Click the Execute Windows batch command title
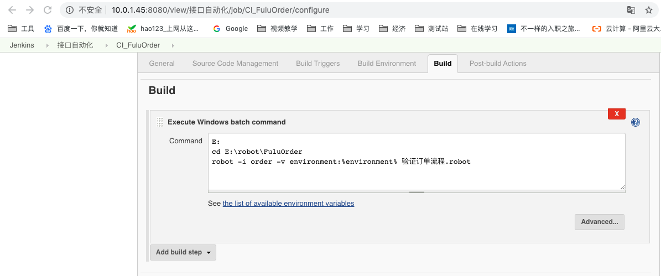 (x=227, y=122)
